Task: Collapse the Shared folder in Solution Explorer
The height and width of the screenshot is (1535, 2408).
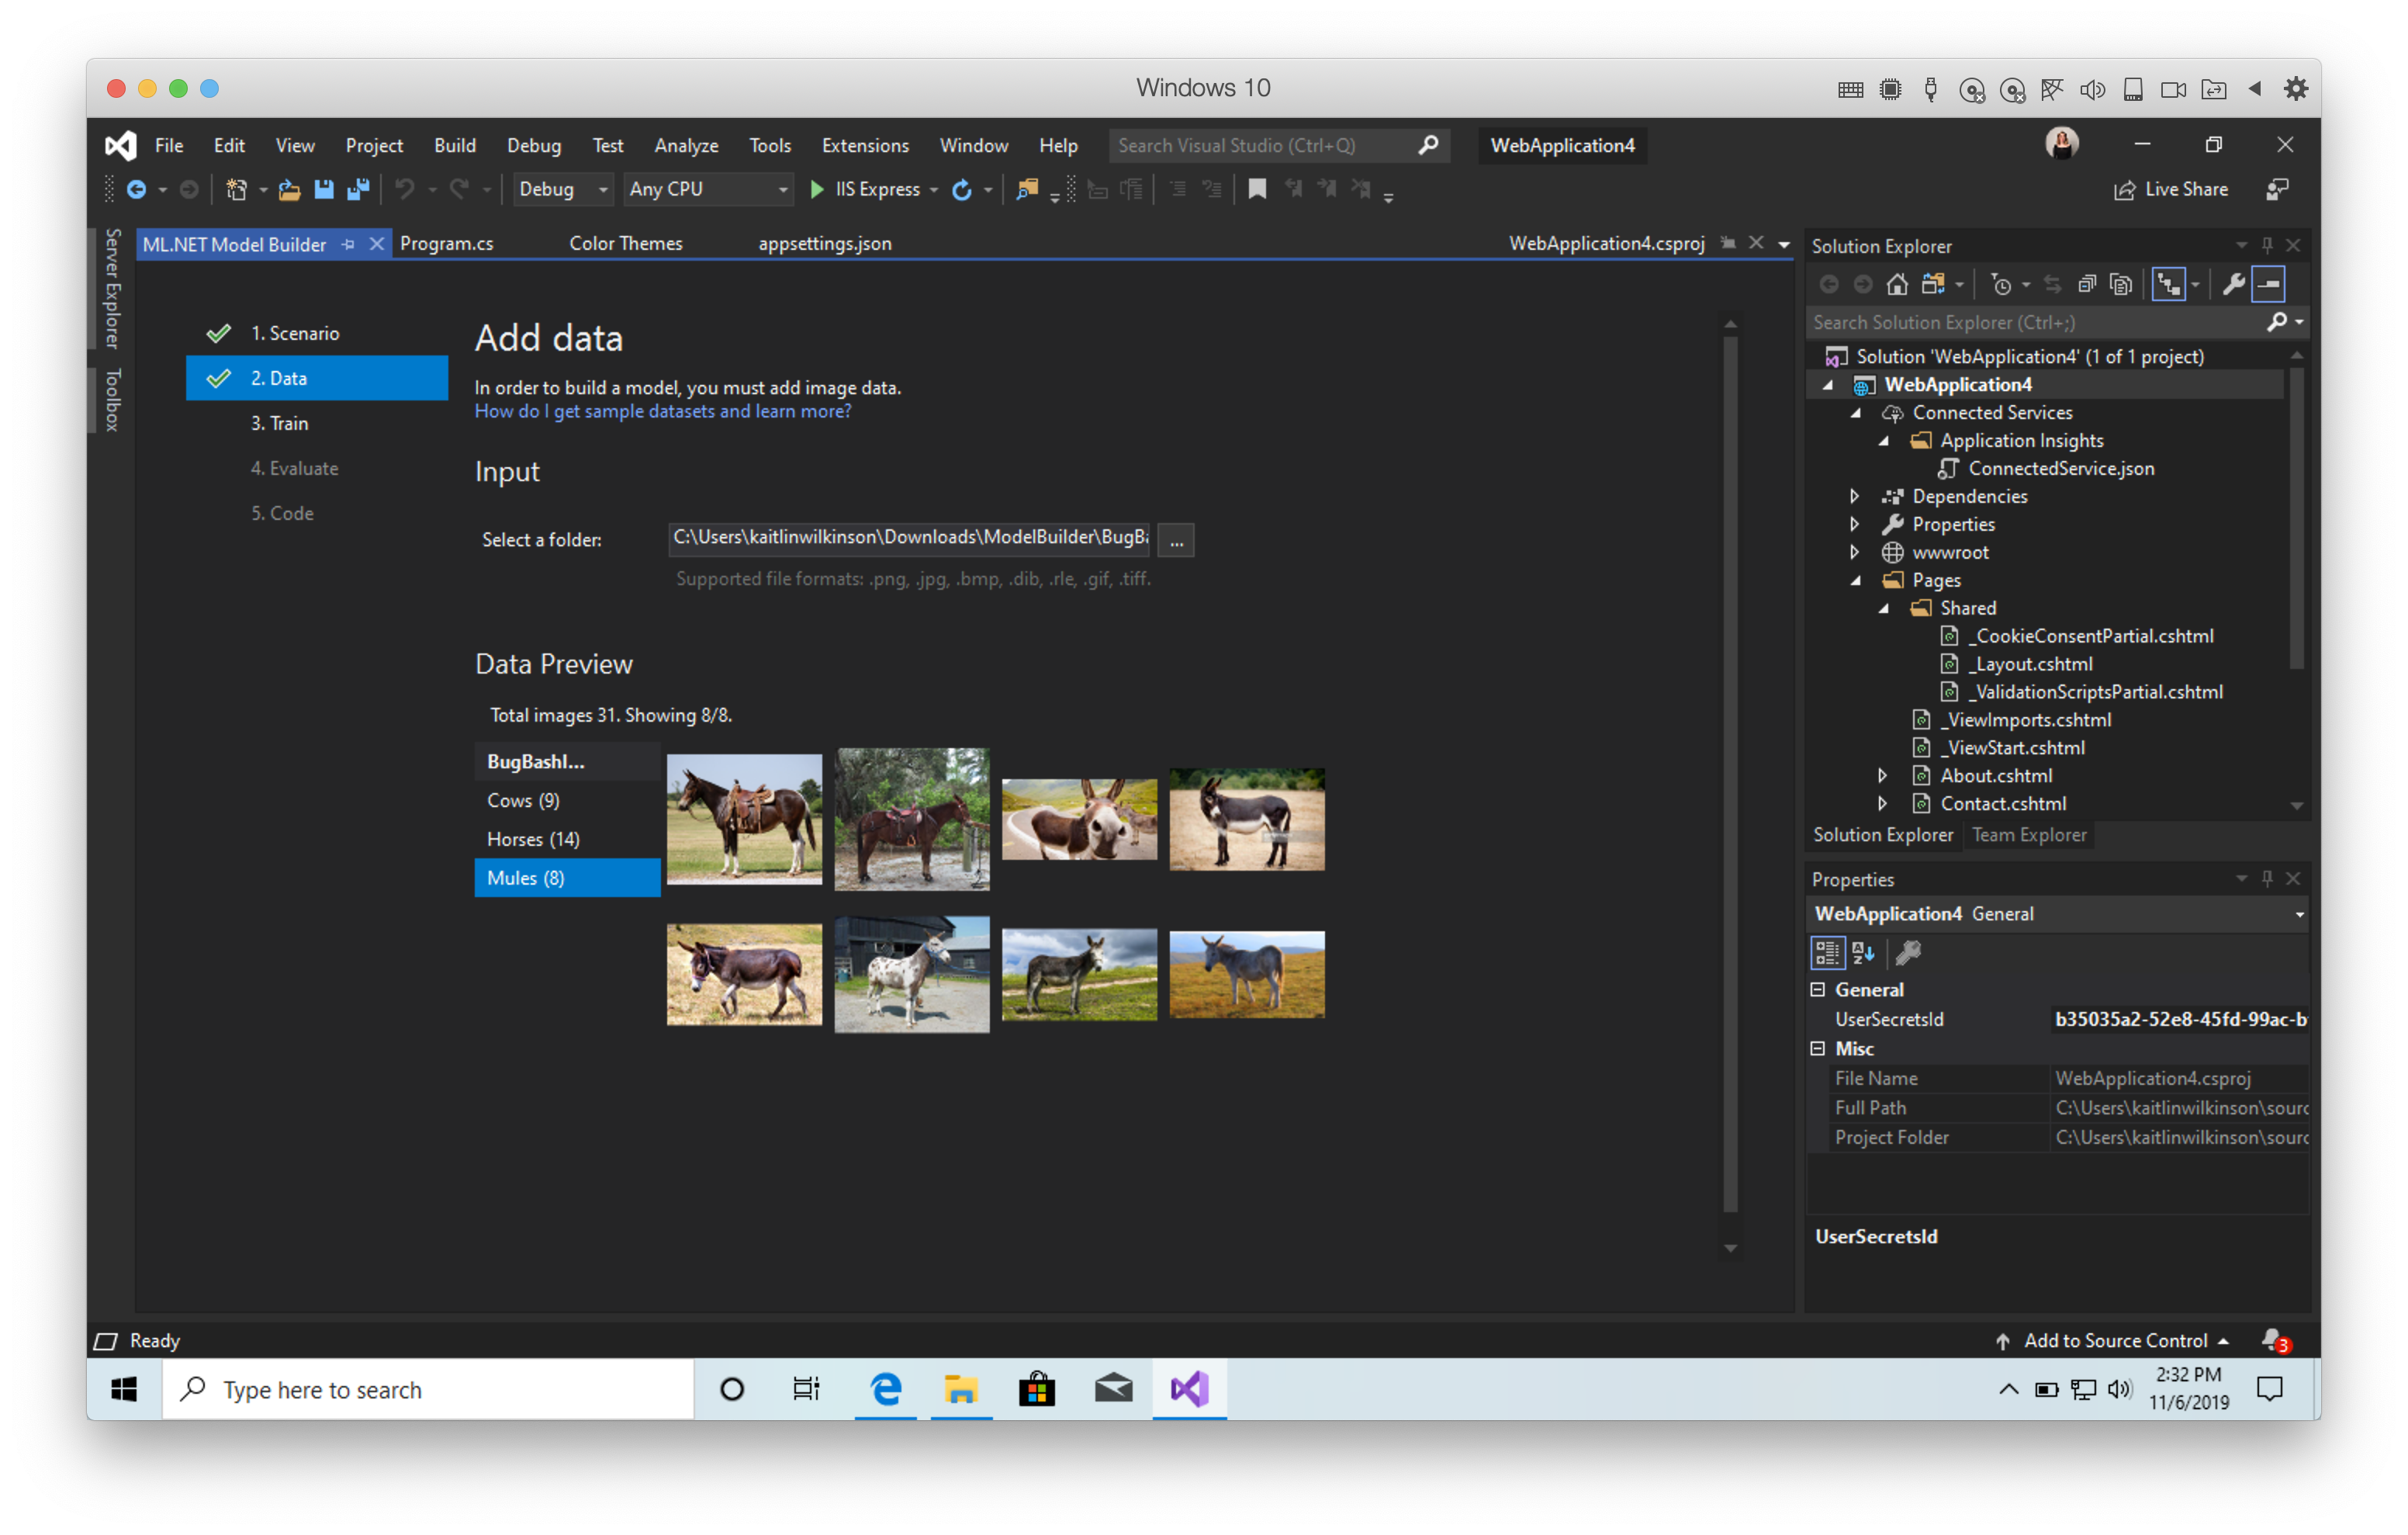Action: [1886, 608]
